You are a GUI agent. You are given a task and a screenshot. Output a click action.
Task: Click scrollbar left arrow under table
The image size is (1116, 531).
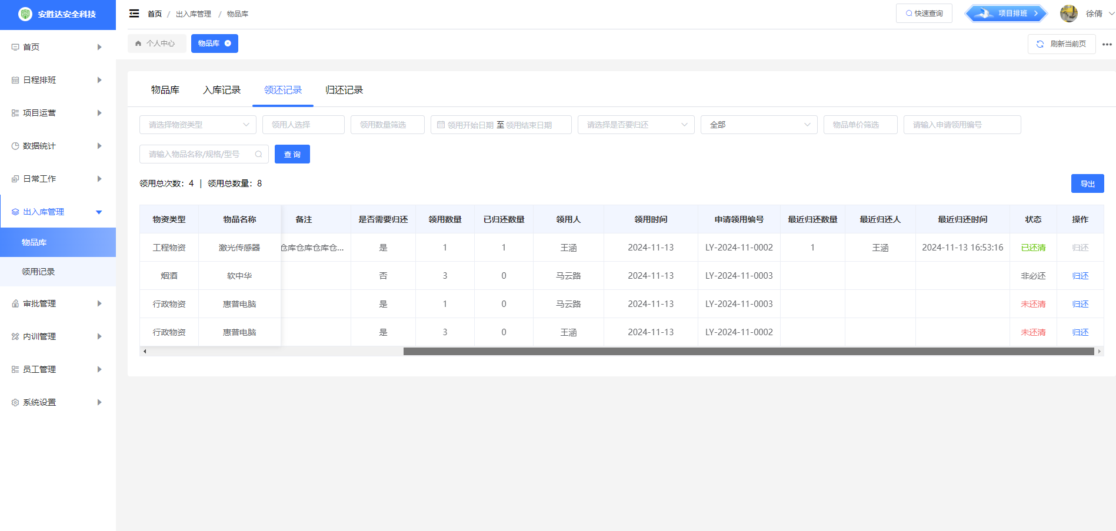pos(145,351)
